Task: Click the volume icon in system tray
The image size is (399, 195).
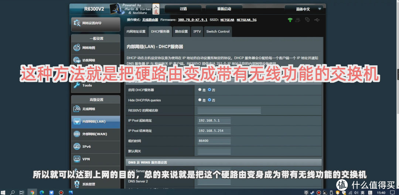Action: (356, 193)
